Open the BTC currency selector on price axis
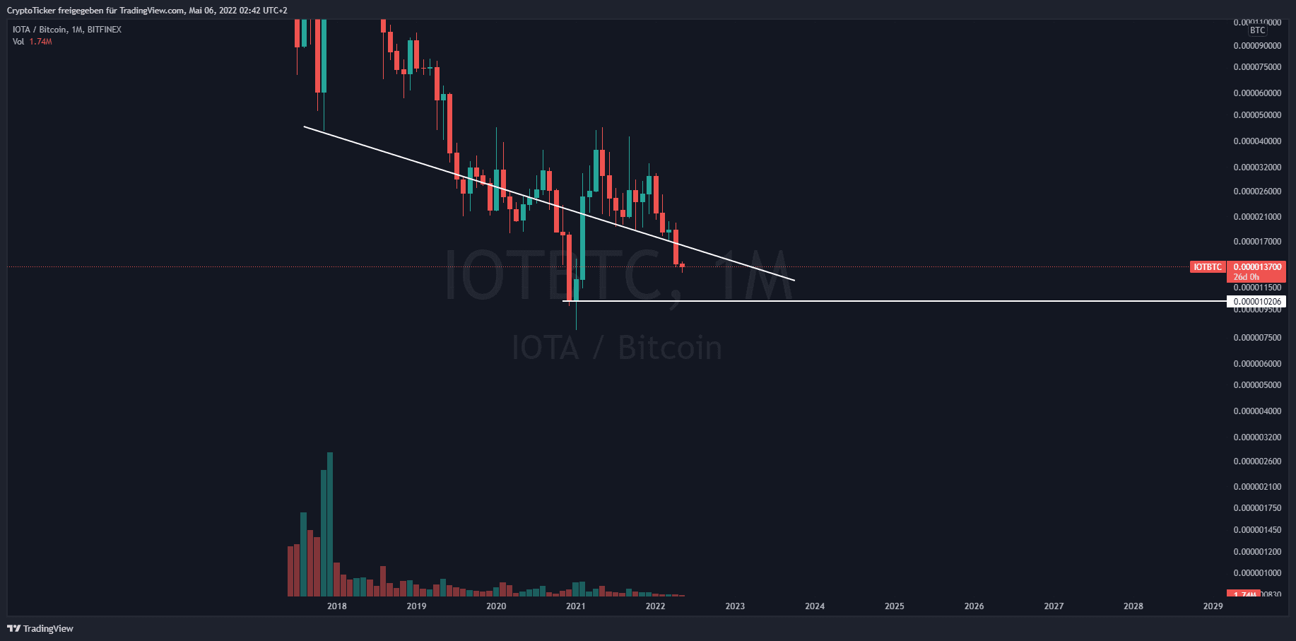The width and height of the screenshot is (1296, 641). 1257,30
